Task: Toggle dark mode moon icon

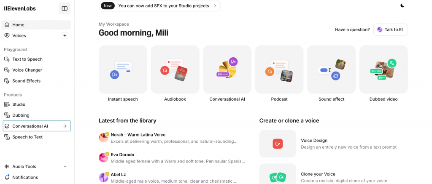Action: (x=402, y=5)
